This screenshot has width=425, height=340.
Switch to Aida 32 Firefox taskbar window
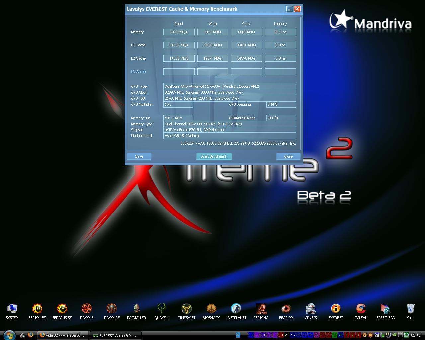point(62,335)
